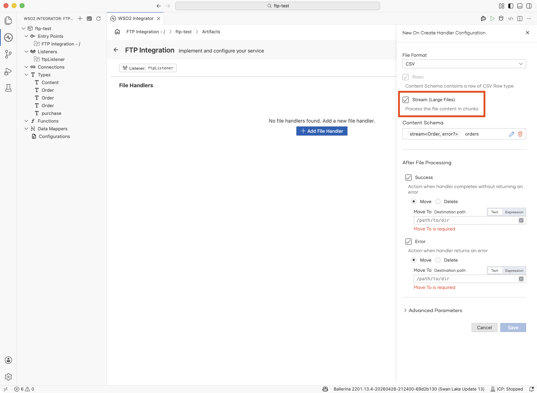Click the Run play icon in editor toolbar
Viewport: 537px width, 393px height.
click(x=493, y=19)
